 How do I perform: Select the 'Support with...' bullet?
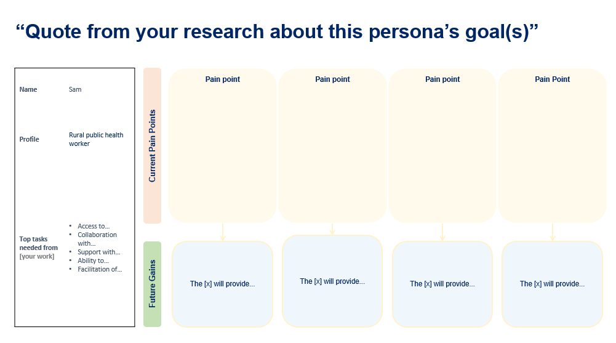(98, 252)
